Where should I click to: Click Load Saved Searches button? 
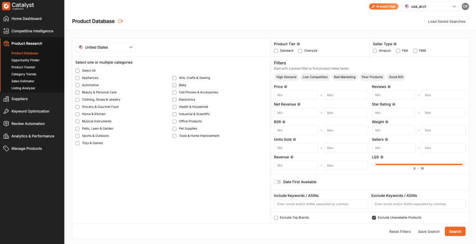pyautogui.click(x=446, y=21)
